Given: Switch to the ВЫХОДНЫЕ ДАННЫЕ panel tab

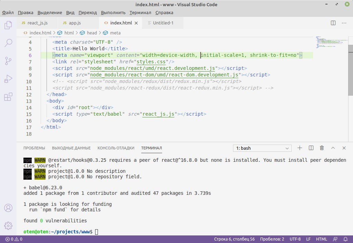Looking at the screenshot, I should tap(71, 148).
